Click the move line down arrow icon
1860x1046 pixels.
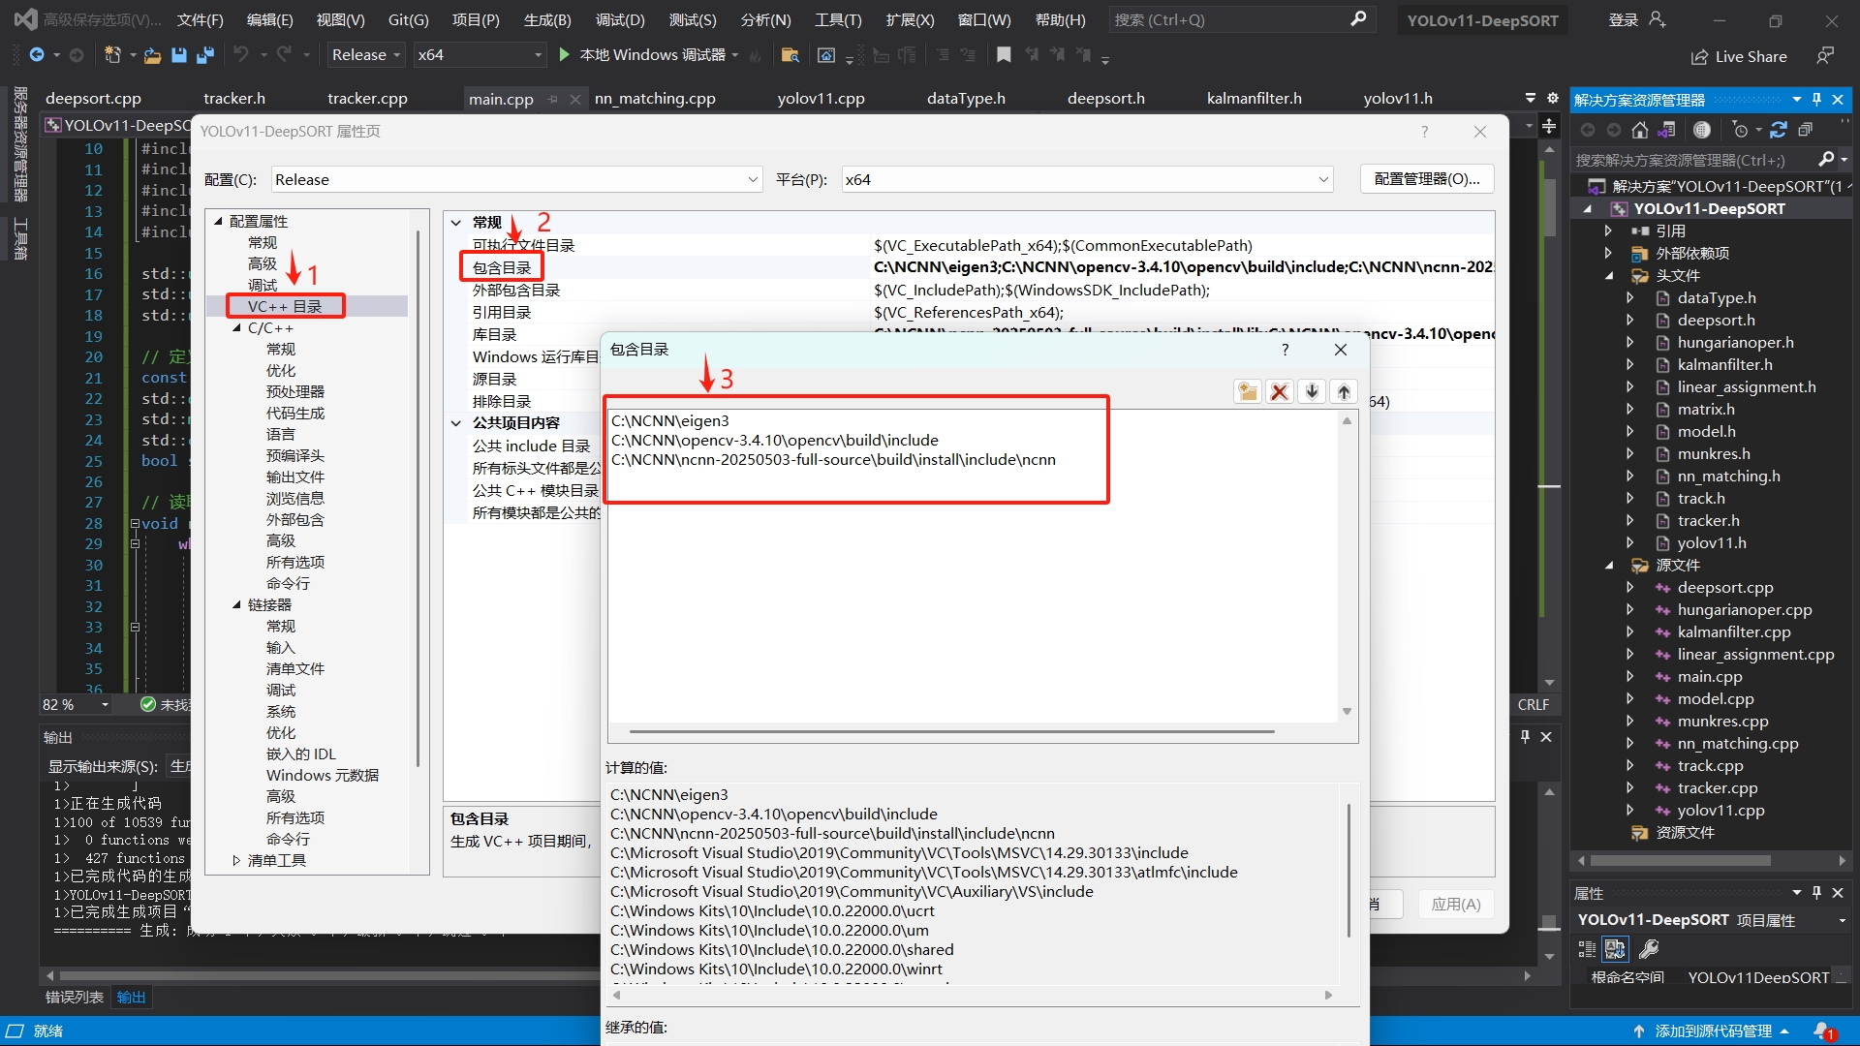point(1312,391)
